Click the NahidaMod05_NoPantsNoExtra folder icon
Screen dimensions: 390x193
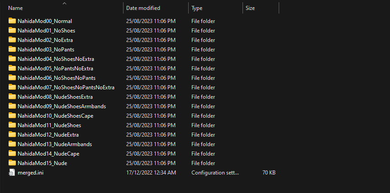click(12, 68)
